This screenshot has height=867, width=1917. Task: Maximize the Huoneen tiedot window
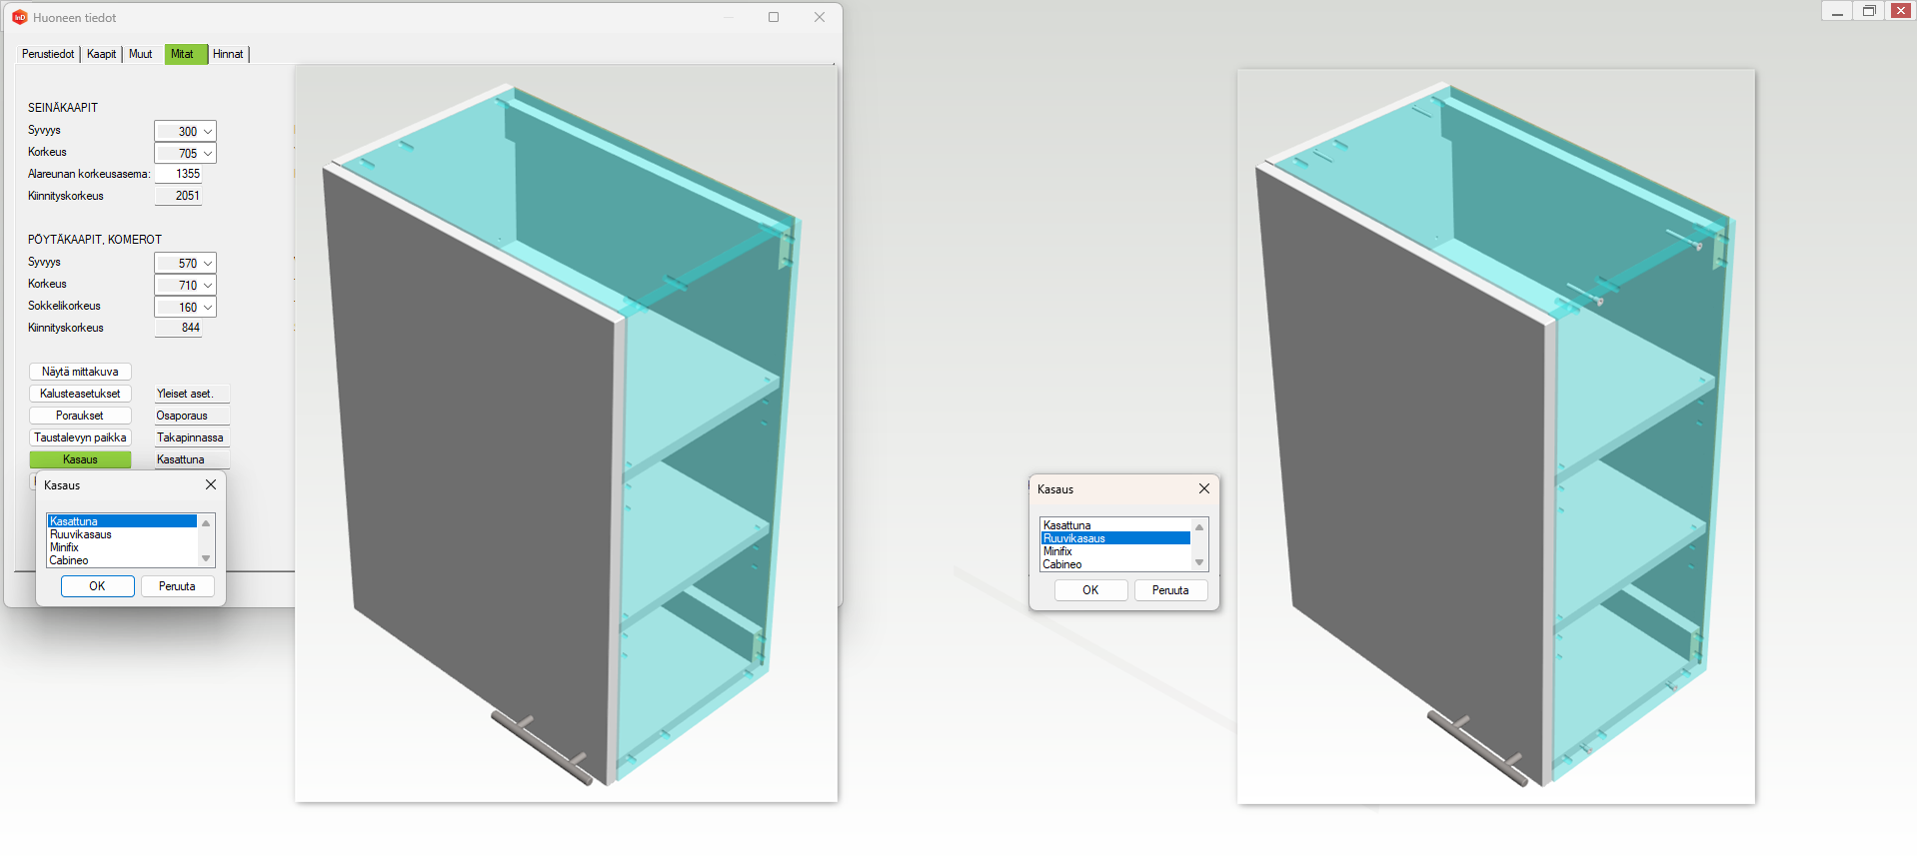click(x=774, y=17)
